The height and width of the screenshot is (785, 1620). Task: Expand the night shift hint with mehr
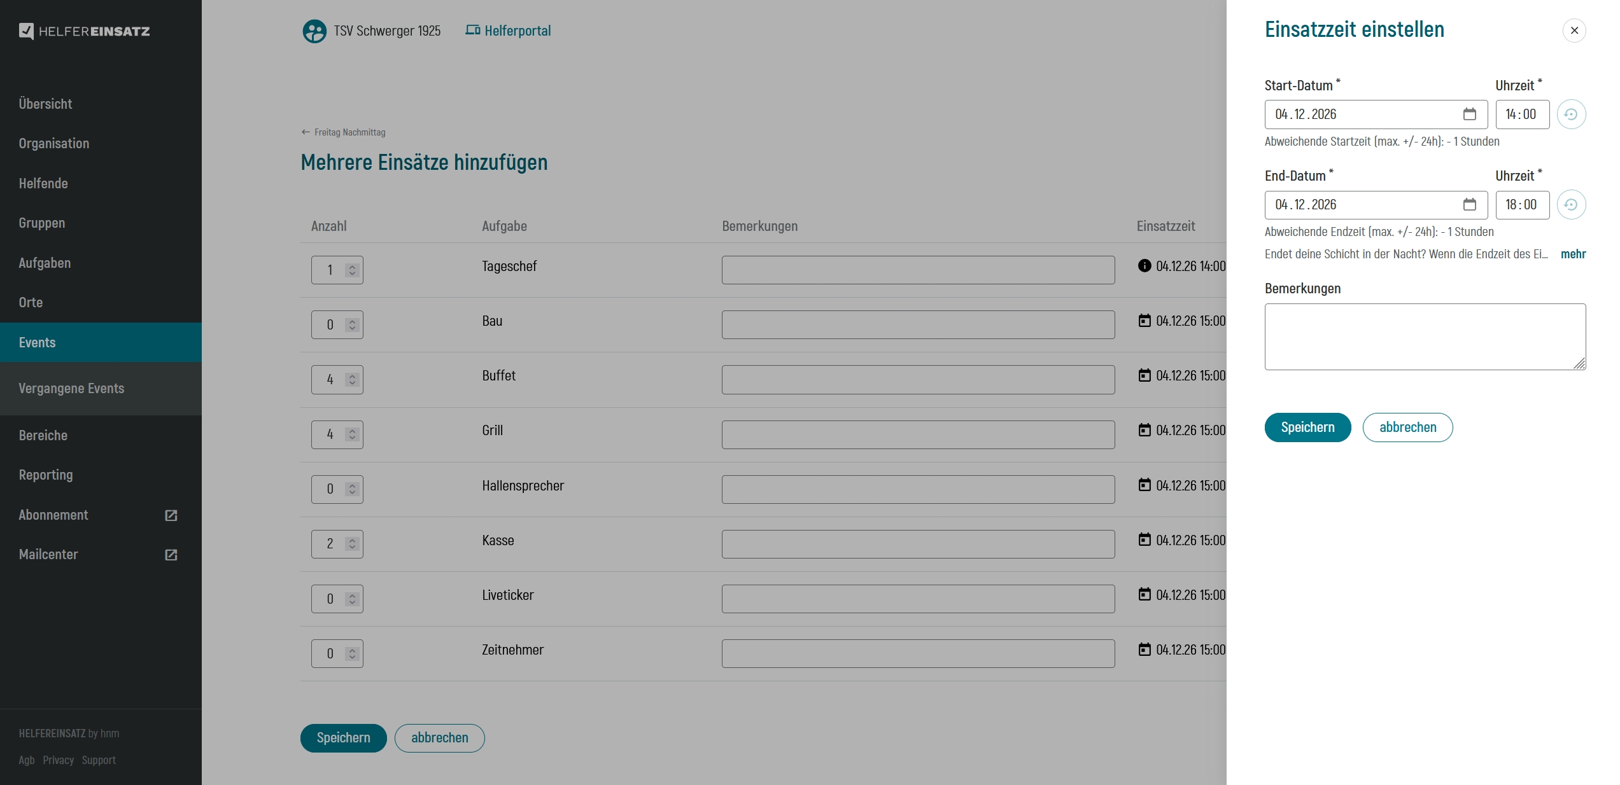[x=1572, y=254]
